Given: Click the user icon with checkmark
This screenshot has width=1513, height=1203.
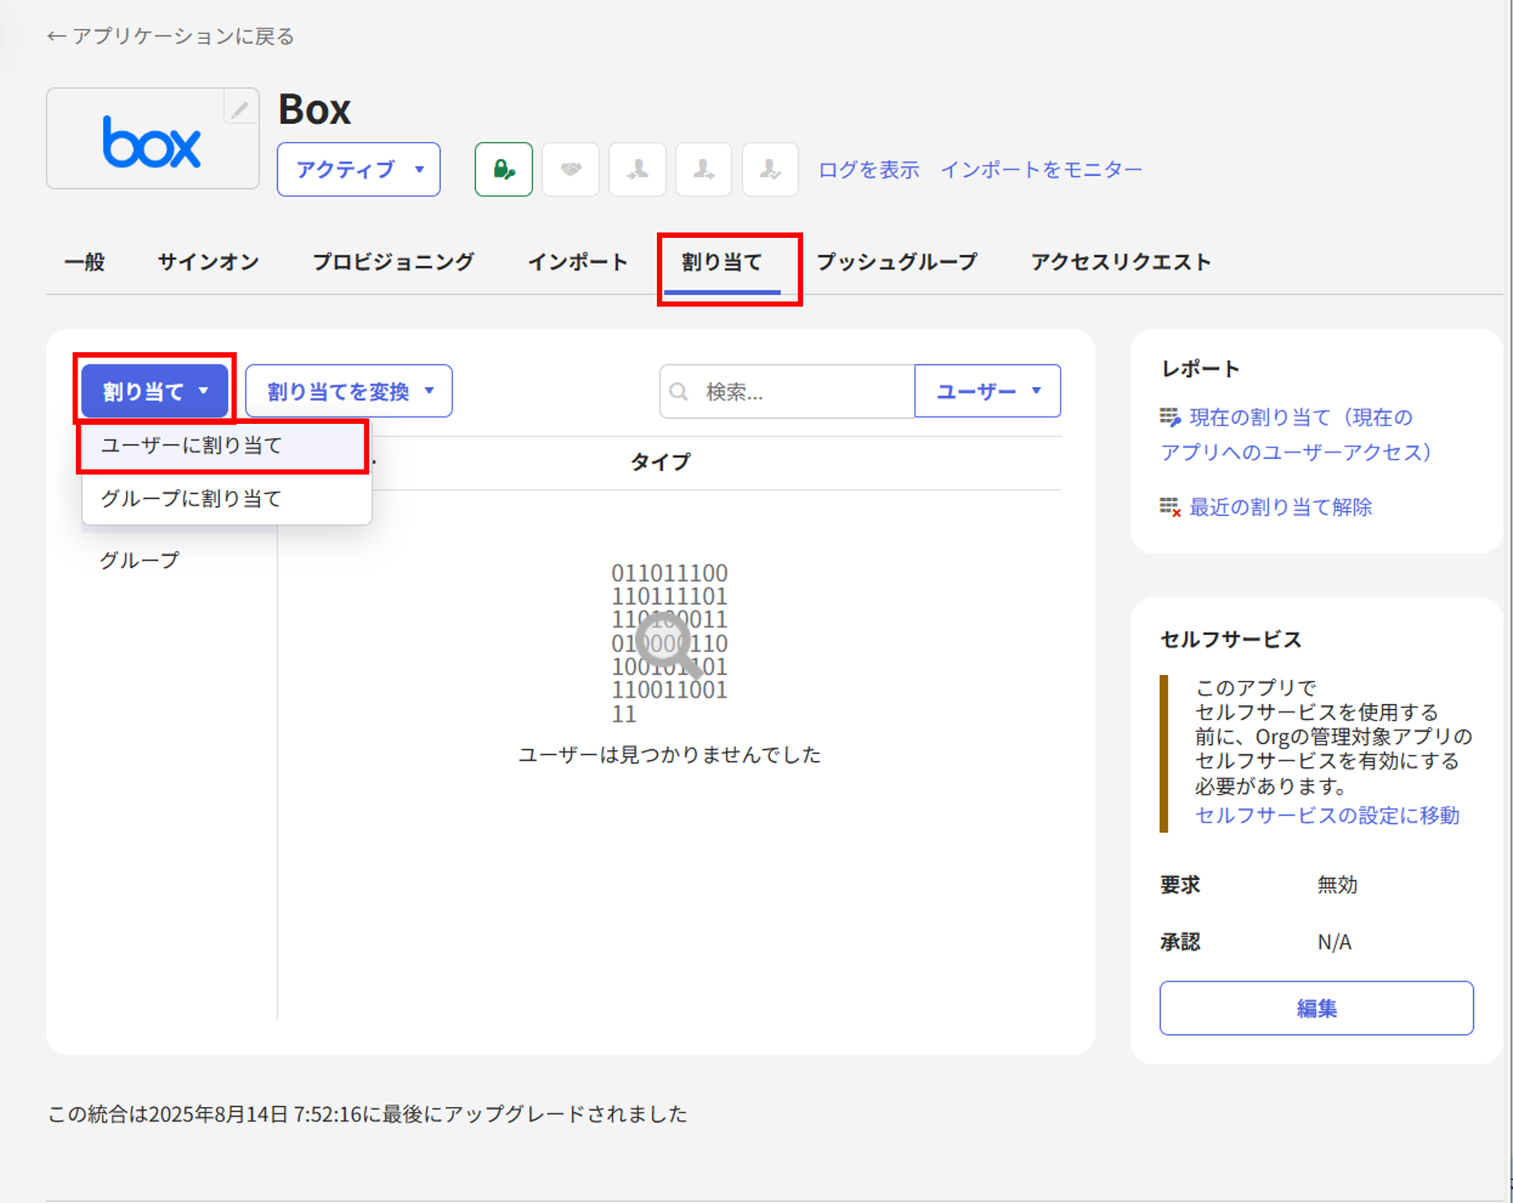Looking at the screenshot, I should 770,170.
